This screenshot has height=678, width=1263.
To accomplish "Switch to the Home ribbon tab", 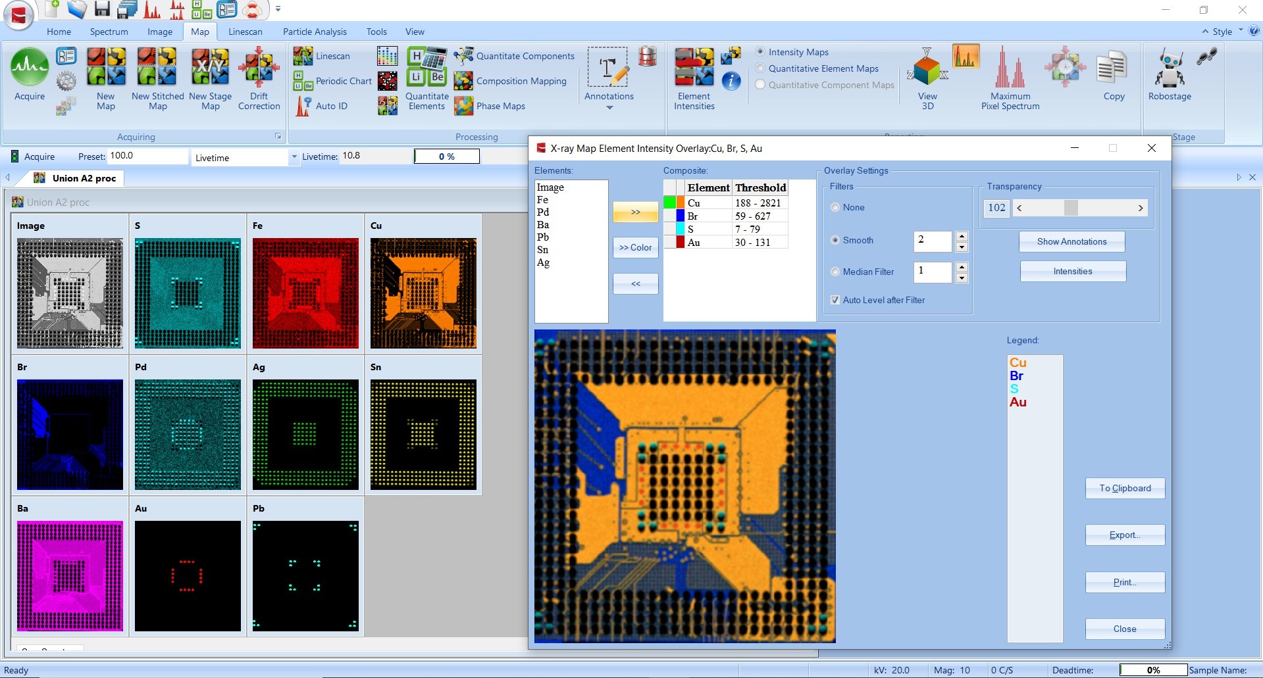I will pyautogui.click(x=59, y=32).
